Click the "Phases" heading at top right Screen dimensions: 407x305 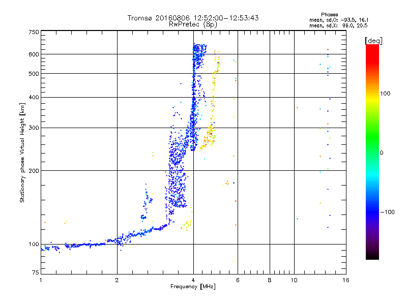click(329, 15)
